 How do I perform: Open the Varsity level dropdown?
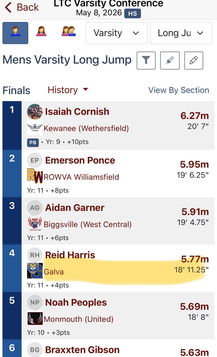tap(116, 33)
